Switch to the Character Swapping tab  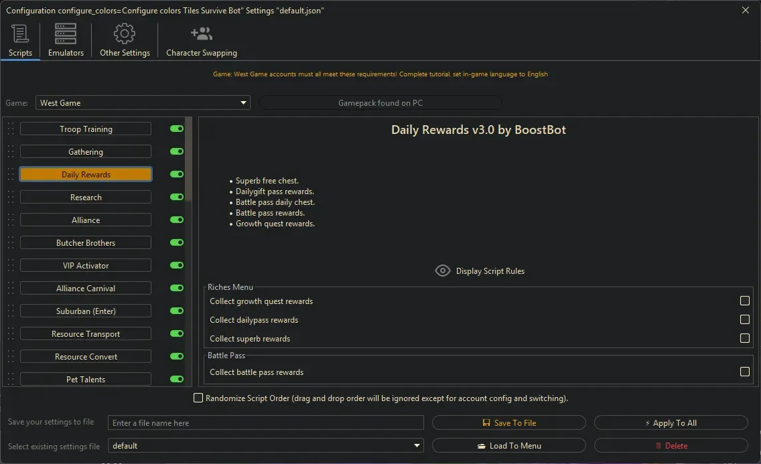[200, 40]
